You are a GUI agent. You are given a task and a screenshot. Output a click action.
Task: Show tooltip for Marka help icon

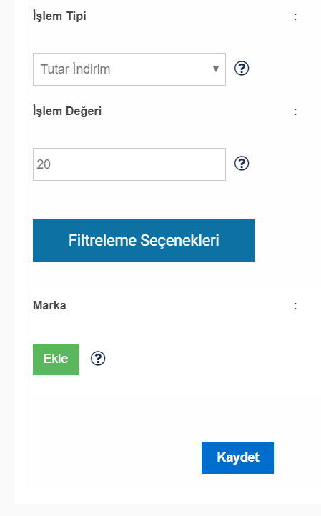click(x=98, y=358)
